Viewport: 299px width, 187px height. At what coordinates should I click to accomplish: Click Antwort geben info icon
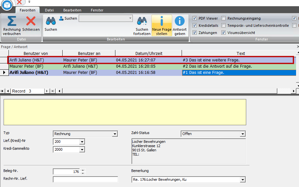click(x=180, y=21)
